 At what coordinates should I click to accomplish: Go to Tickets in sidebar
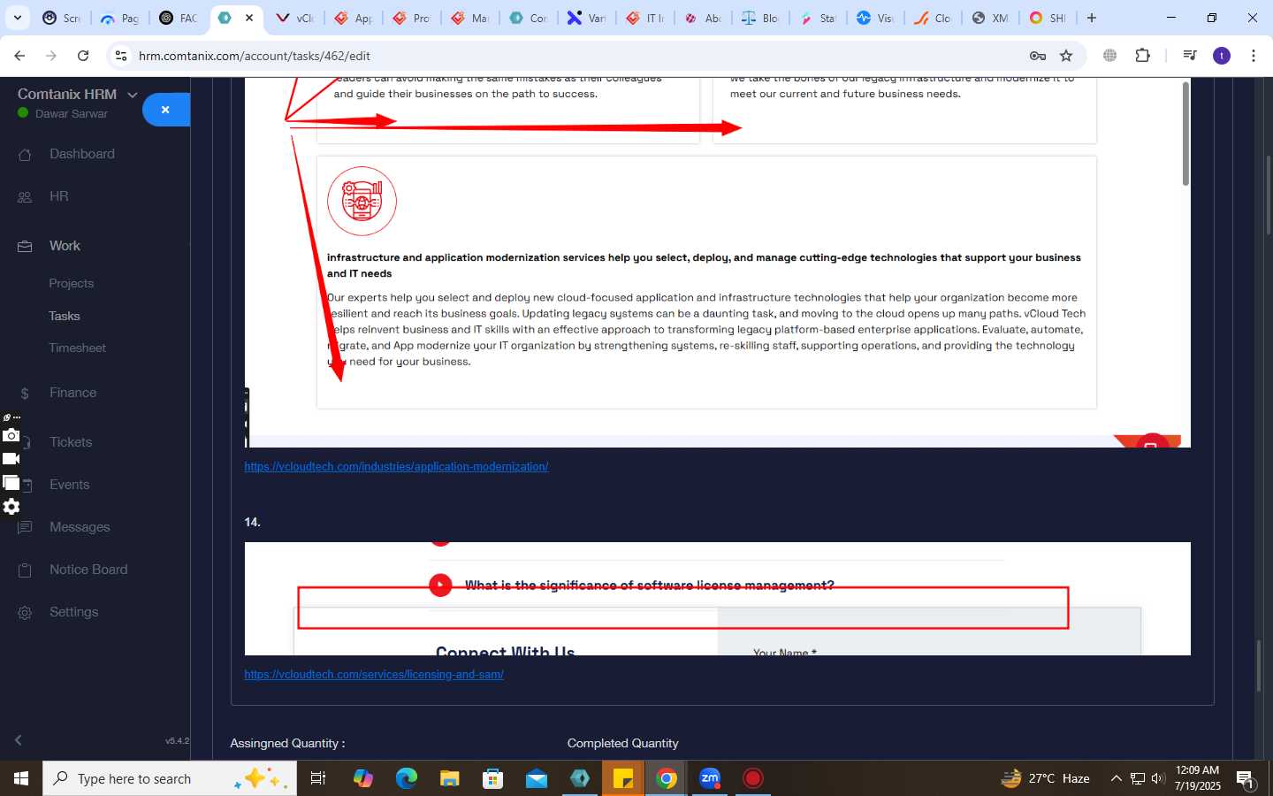[x=71, y=442]
